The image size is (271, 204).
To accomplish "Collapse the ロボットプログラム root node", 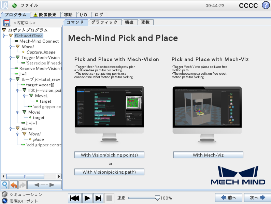I will (x=4, y=30).
